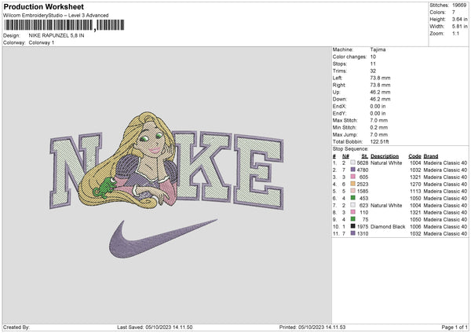This screenshot has height=333, width=471.
Task: Click the Height value 3.64 in
Action: point(459,19)
